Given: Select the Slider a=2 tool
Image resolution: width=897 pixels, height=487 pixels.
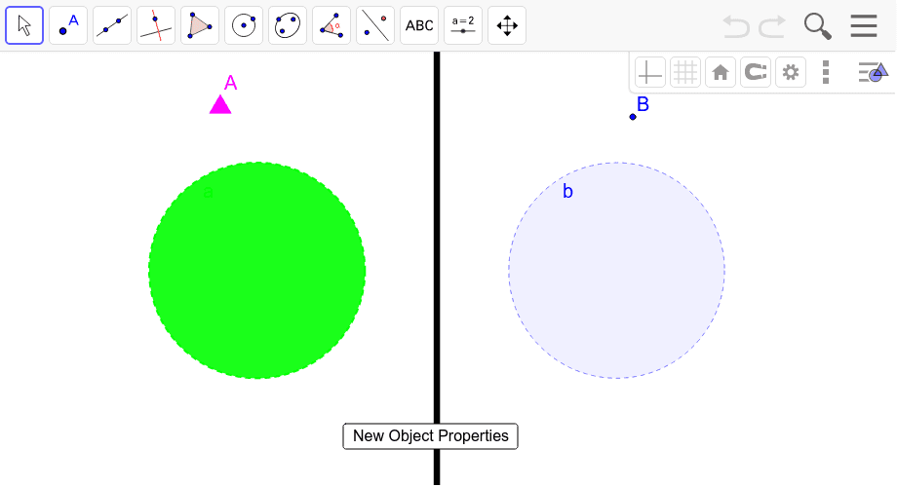Looking at the screenshot, I should pos(463,25).
